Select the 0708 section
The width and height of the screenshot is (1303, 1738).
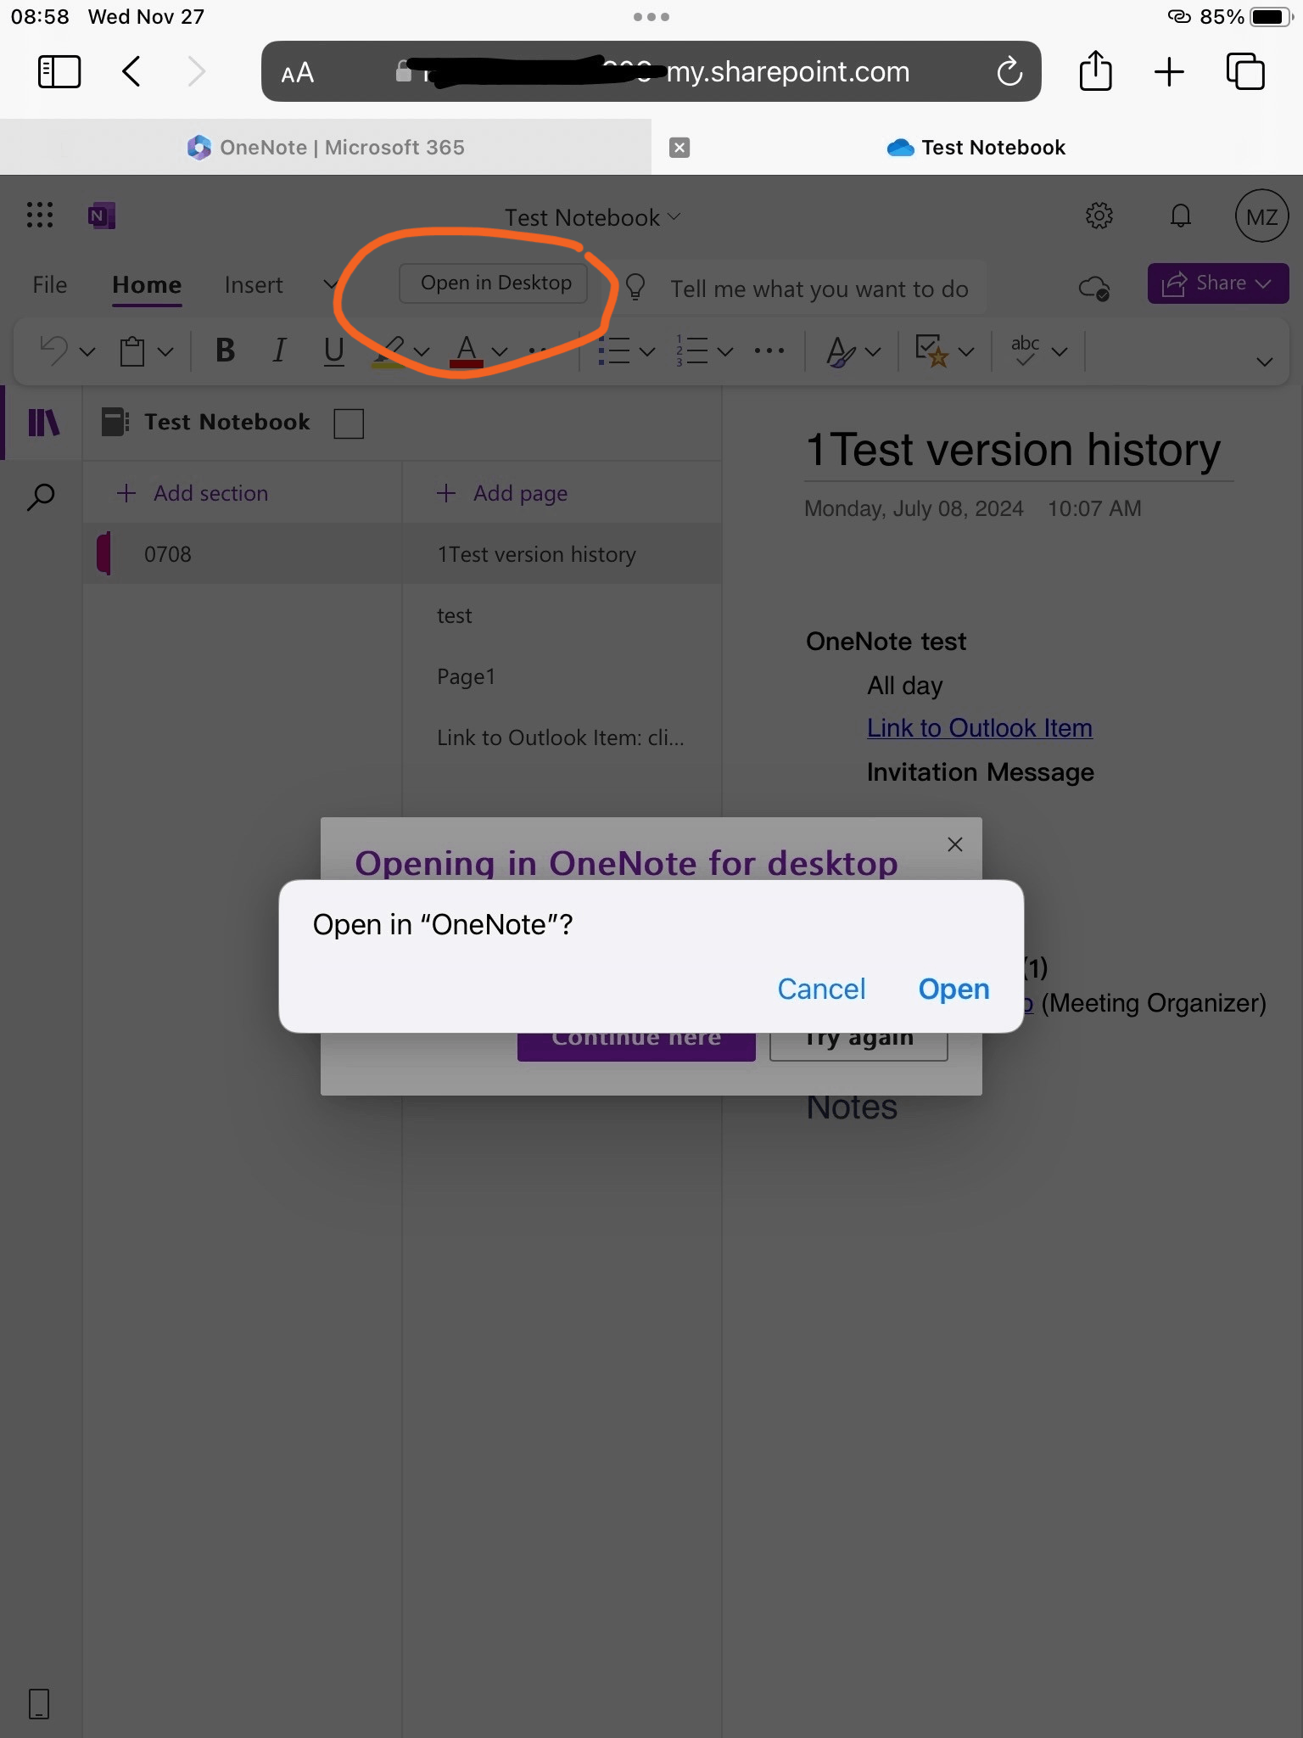pyautogui.click(x=243, y=554)
